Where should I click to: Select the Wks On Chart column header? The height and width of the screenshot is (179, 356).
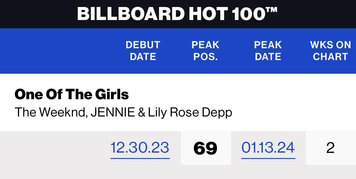(330, 51)
